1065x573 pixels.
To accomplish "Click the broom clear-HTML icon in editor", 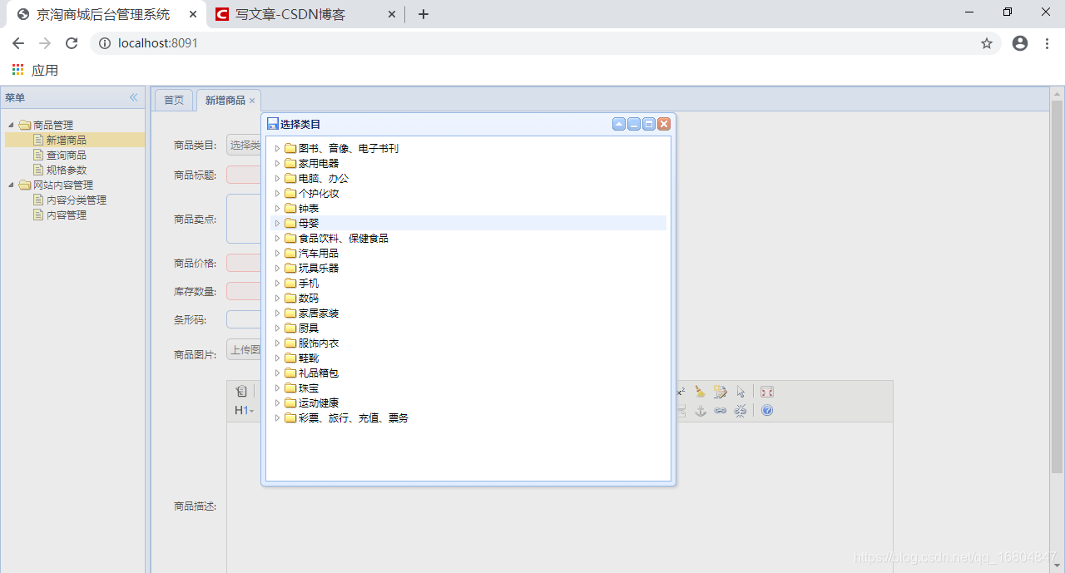I will click(x=701, y=392).
